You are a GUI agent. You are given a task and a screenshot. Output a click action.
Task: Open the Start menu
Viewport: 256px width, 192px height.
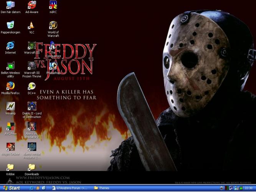click(12, 188)
